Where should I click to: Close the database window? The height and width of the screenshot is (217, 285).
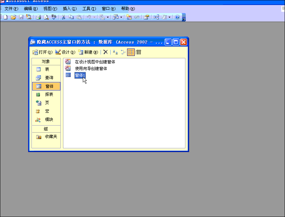pyautogui.click(x=184, y=42)
